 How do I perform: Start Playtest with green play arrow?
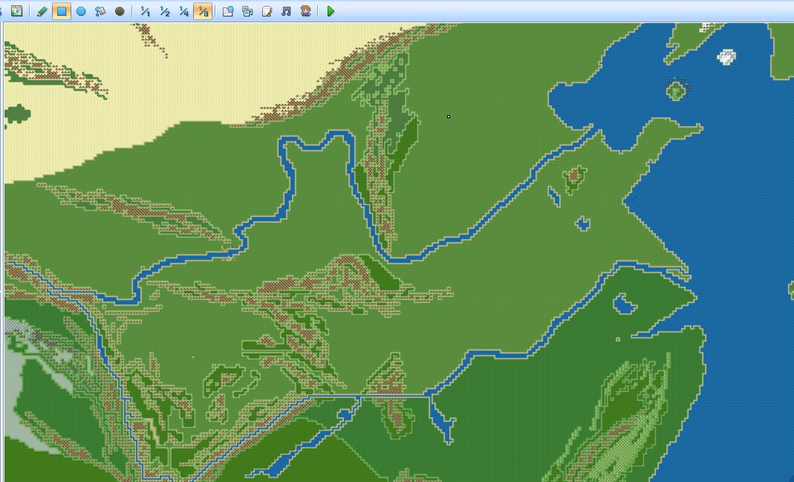pyautogui.click(x=331, y=11)
